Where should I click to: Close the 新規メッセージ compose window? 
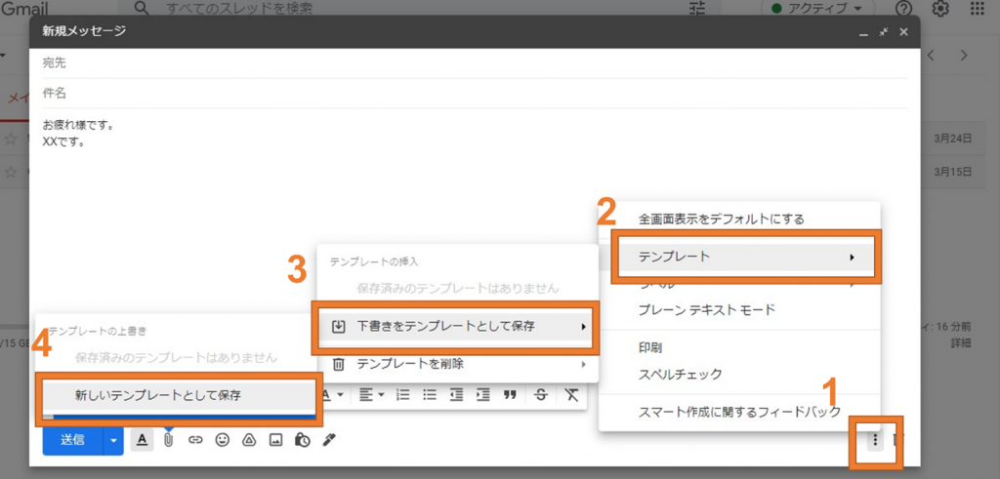[903, 32]
